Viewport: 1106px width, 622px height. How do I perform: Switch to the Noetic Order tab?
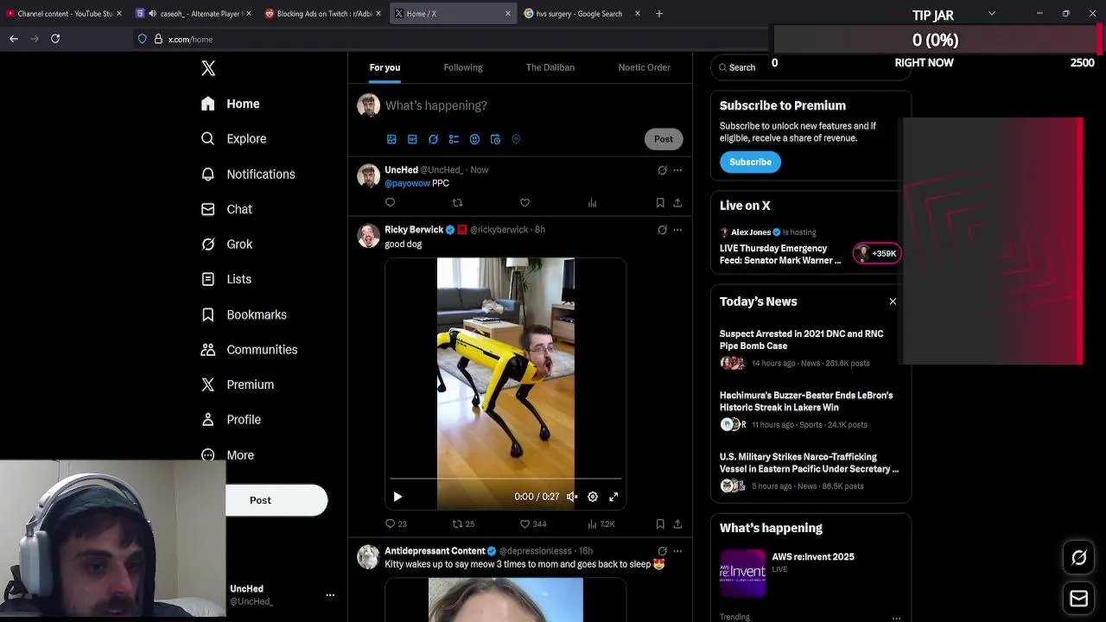(x=644, y=67)
